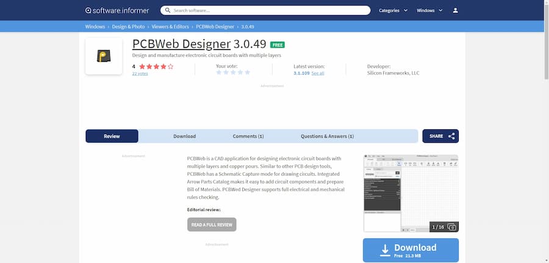Screen dimensions: 549x263
Task: Rate four stars under Your vote
Action: point(240,72)
